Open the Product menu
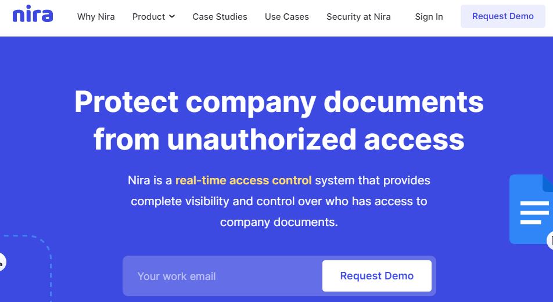 153,17
